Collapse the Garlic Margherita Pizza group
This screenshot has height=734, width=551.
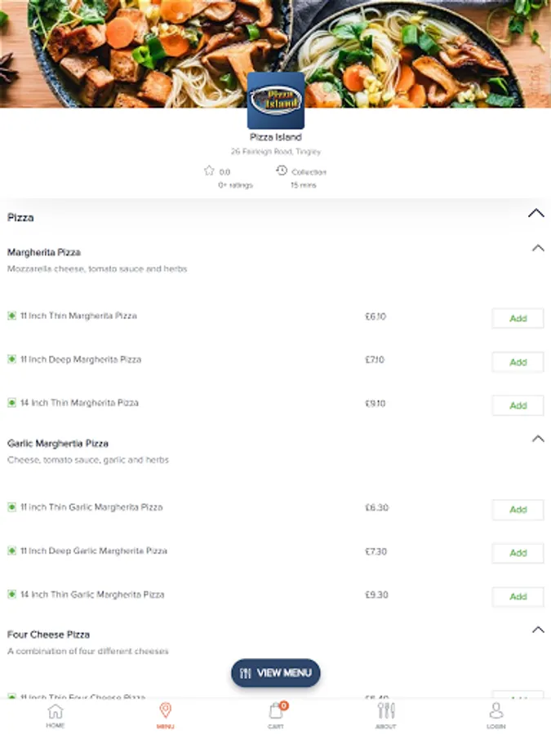click(537, 439)
